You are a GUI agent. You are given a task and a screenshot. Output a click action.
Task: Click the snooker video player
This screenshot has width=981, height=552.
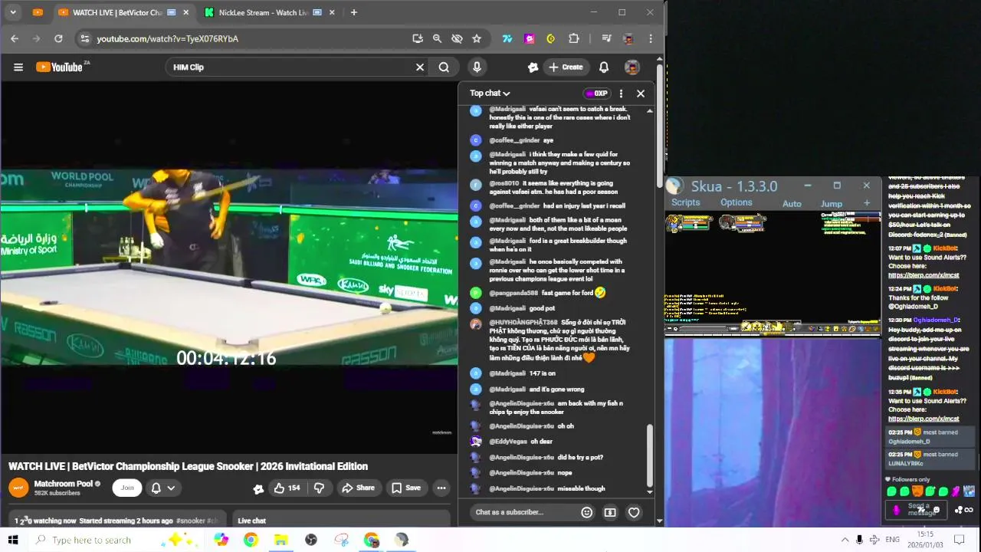[x=229, y=266]
